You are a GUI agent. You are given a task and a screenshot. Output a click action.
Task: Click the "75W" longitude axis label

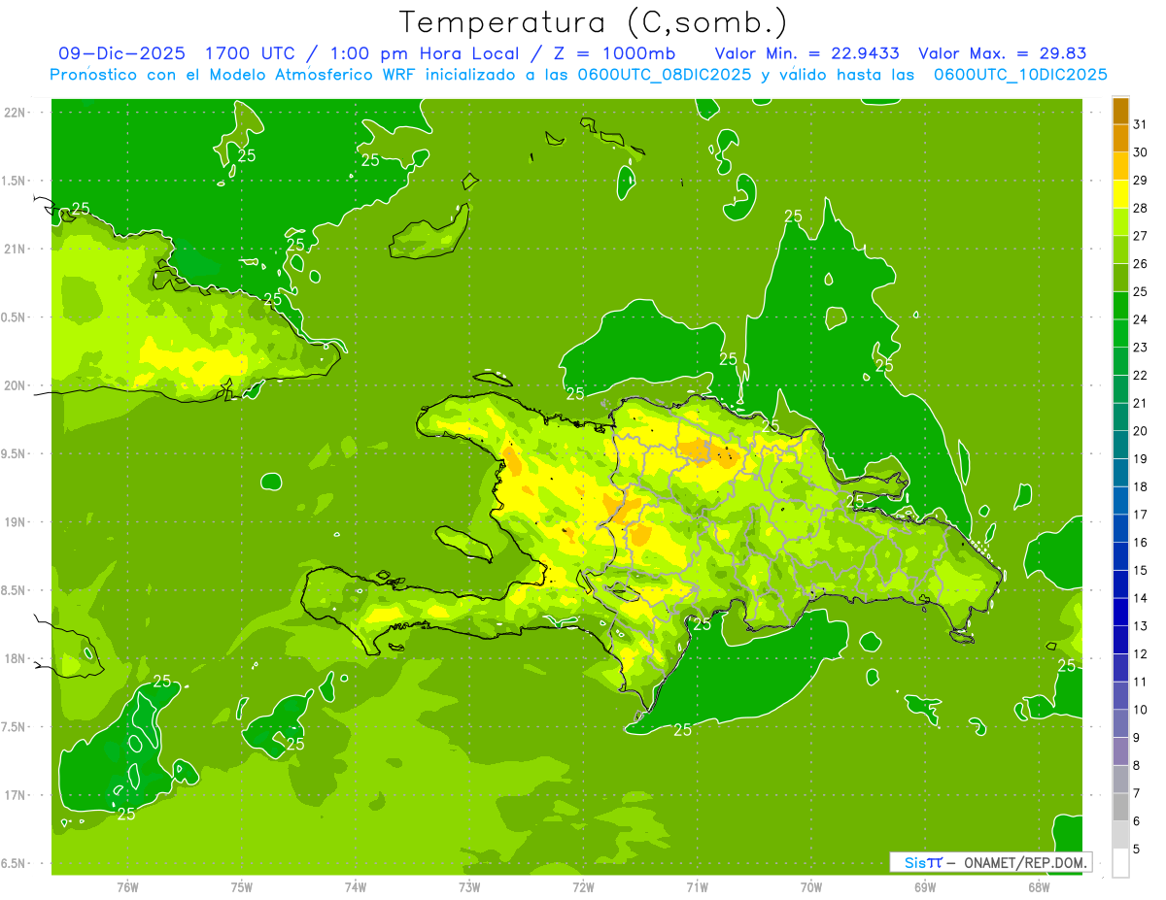pos(241,886)
